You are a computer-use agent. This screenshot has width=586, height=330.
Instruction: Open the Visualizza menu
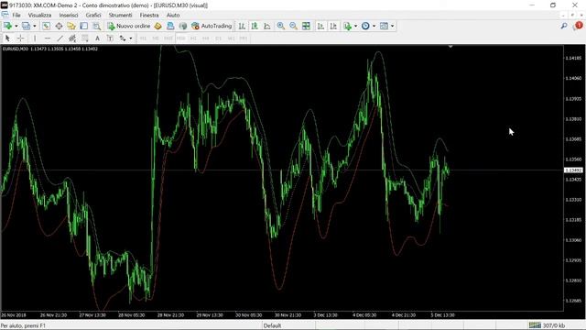tap(39, 15)
